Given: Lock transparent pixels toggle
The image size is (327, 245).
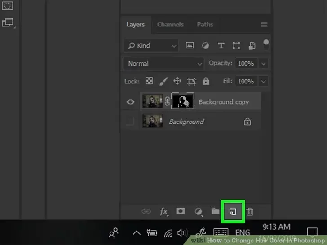Looking at the screenshot, I should click(148, 82).
